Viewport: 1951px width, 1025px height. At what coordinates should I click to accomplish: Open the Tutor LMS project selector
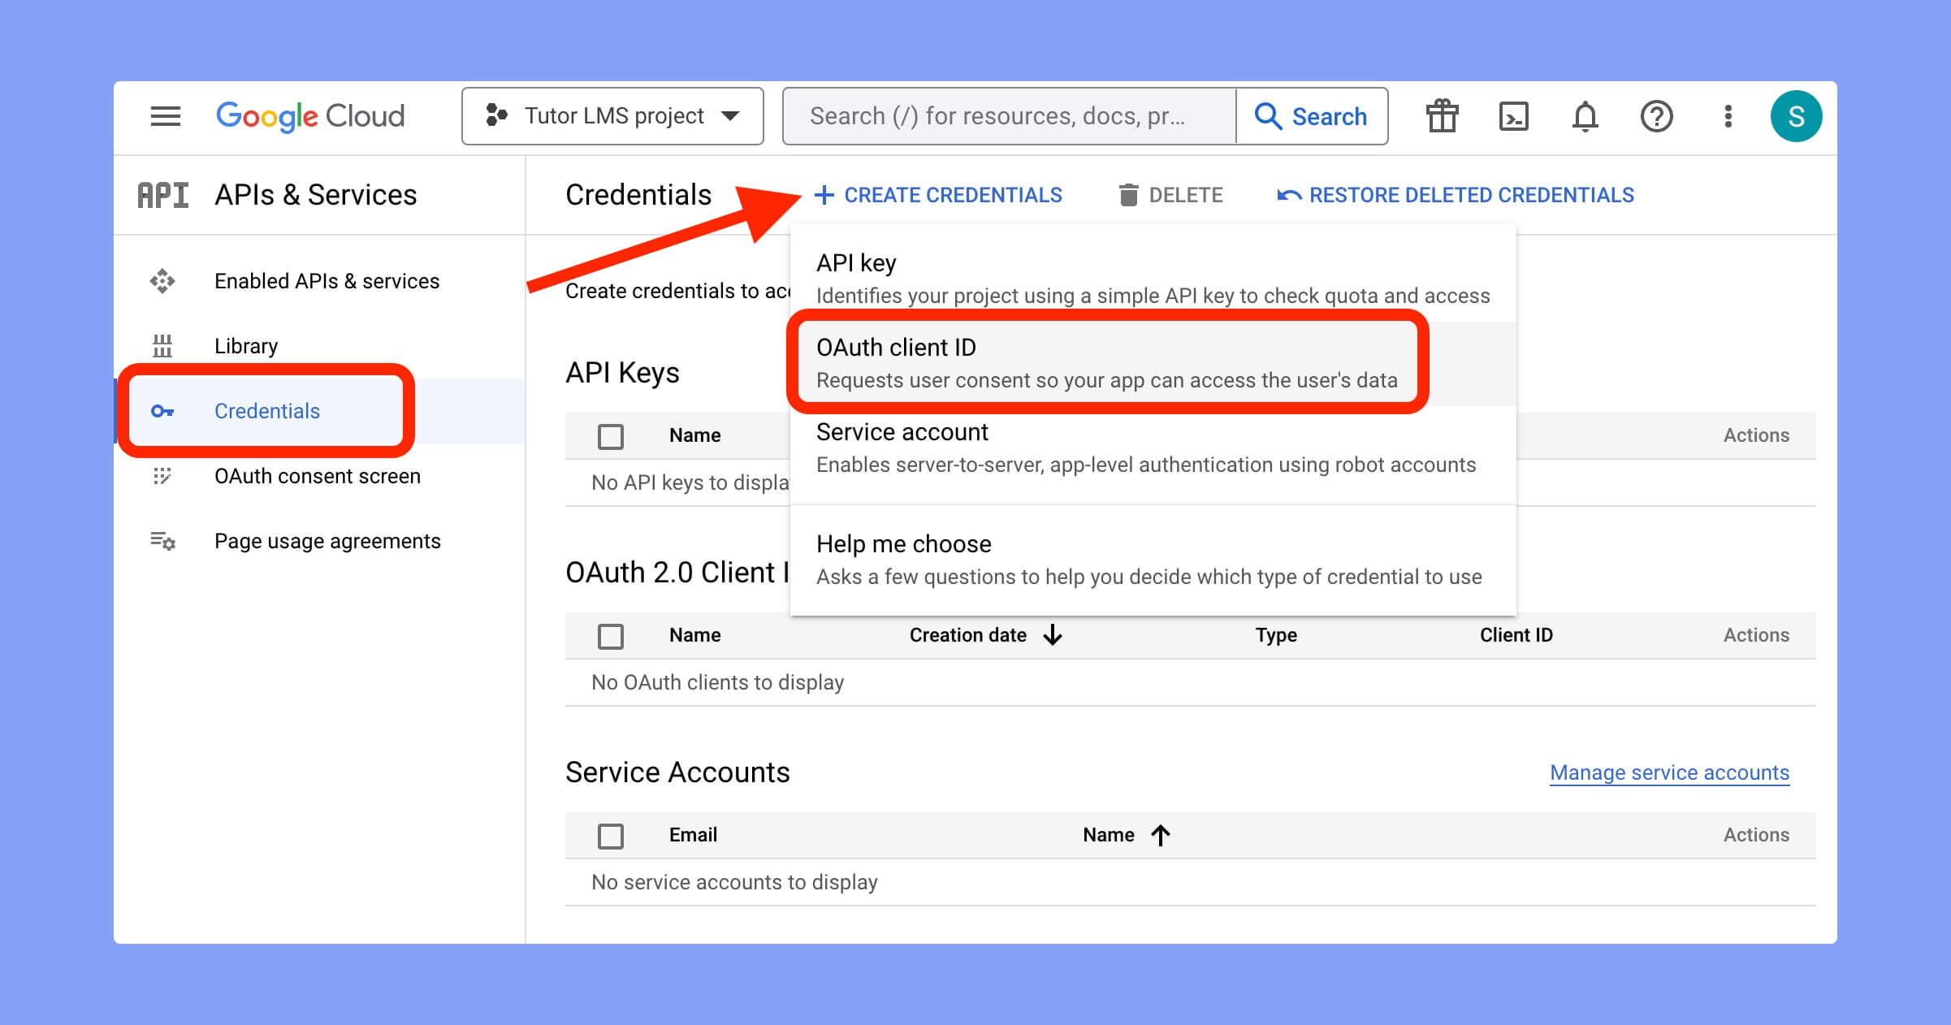[x=612, y=116]
